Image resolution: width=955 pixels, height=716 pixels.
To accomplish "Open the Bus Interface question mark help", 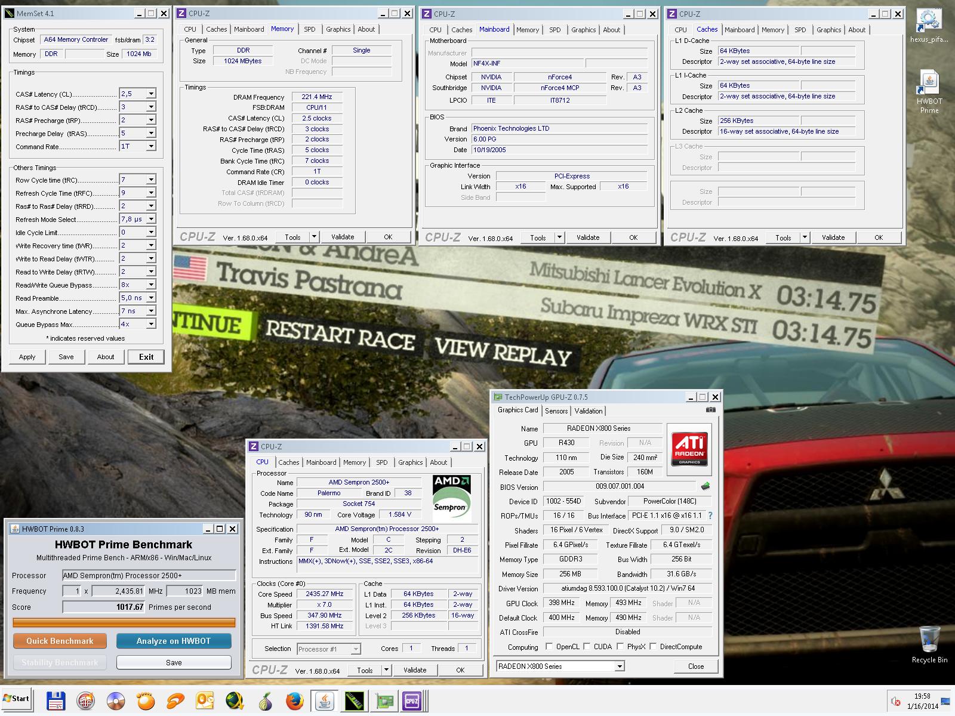I will [x=710, y=516].
